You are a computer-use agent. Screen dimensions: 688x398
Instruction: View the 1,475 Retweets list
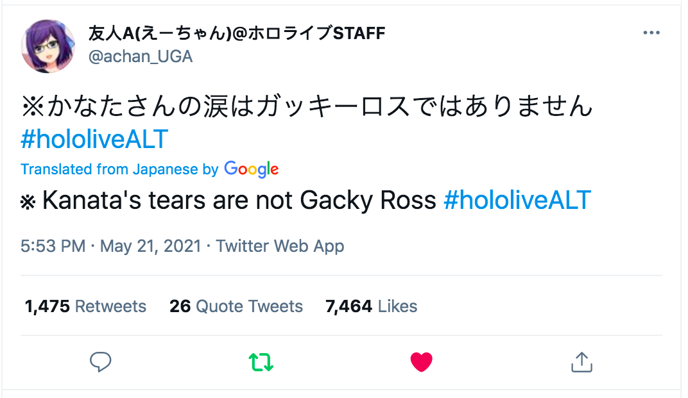85,306
